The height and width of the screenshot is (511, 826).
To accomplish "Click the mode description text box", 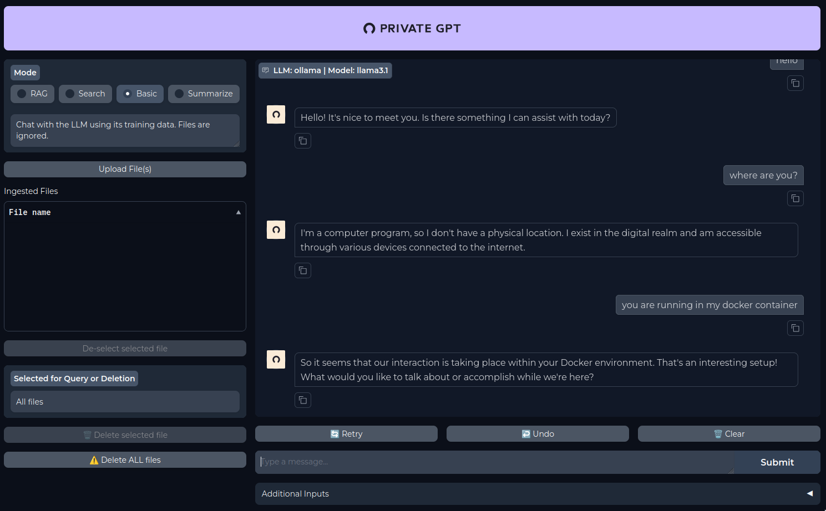I will [125, 130].
